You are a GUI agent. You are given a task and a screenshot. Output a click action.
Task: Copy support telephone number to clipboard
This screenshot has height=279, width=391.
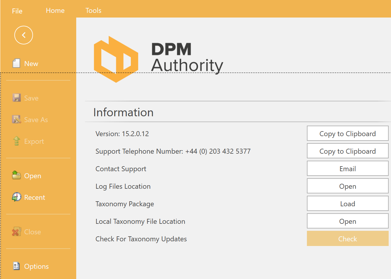[x=347, y=151]
